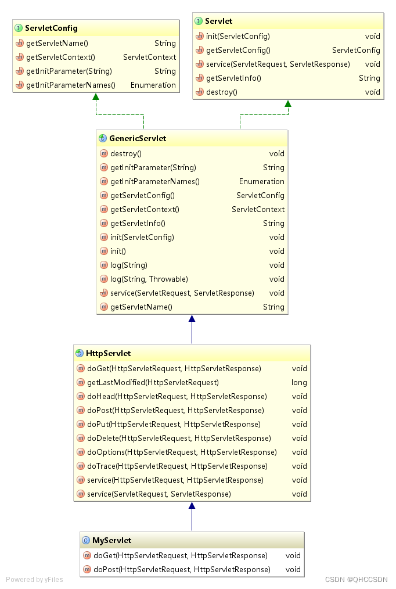Click getServletInfo() in GenericServlet

(x=138, y=223)
